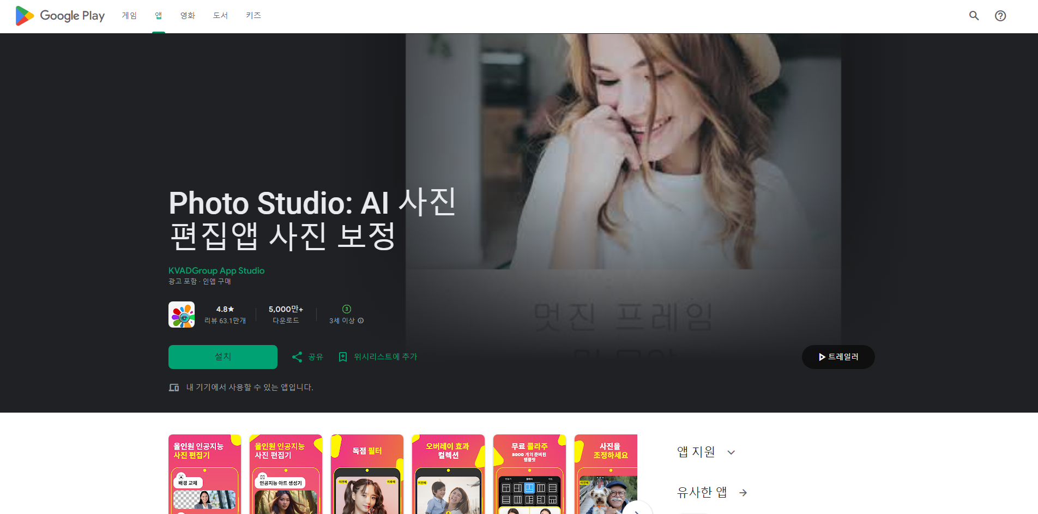Viewport: 1038px width, 514px height.
Task: Play the 트레일러 video
Action: (838, 356)
